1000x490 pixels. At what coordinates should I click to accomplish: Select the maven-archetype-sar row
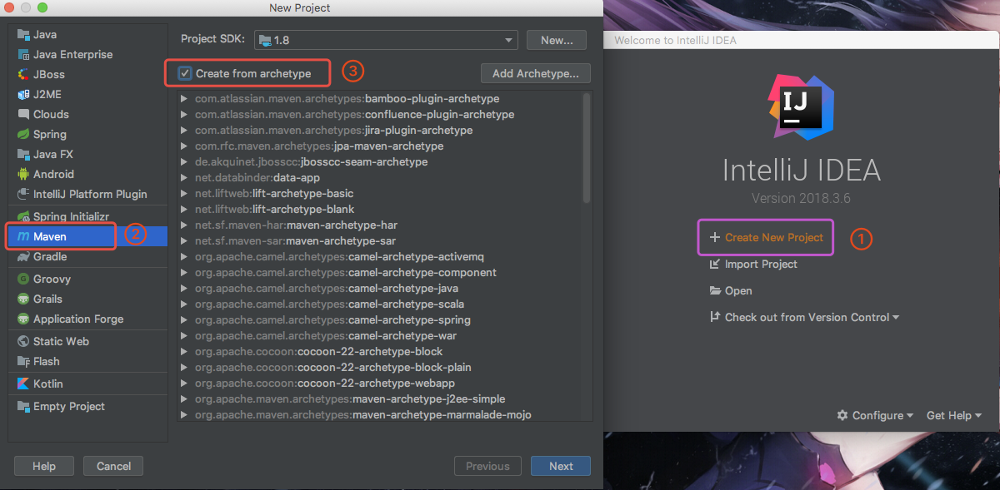[x=380, y=241]
